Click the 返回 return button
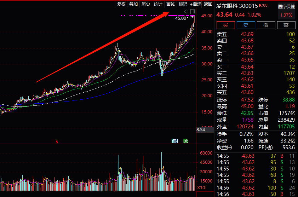This screenshot has height=197, width=298. [x=208, y=4]
